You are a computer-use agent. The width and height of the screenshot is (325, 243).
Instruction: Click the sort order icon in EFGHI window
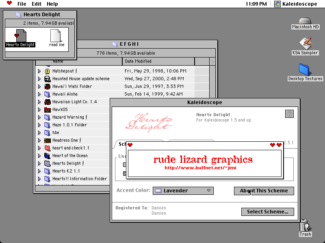[x=212, y=61]
